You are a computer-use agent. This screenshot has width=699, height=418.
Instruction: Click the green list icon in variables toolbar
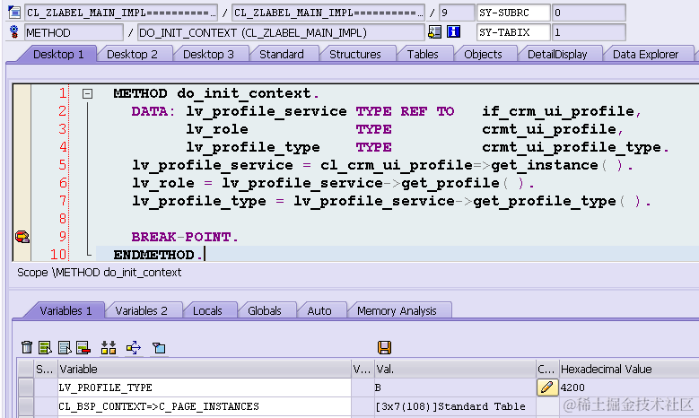pyautogui.click(x=45, y=347)
